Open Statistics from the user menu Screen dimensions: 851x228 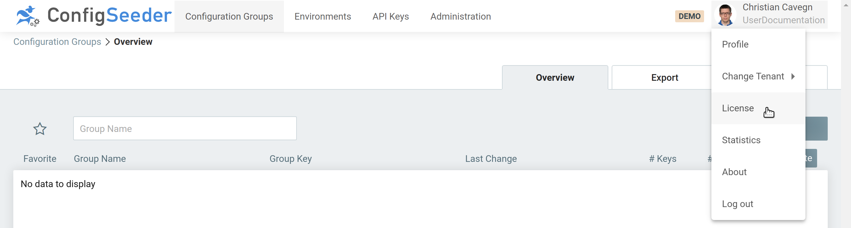pyautogui.click(x=741, y=140)
